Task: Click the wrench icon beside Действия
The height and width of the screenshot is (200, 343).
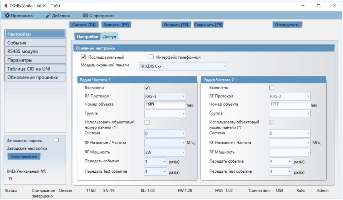Action: coord(48,16)
